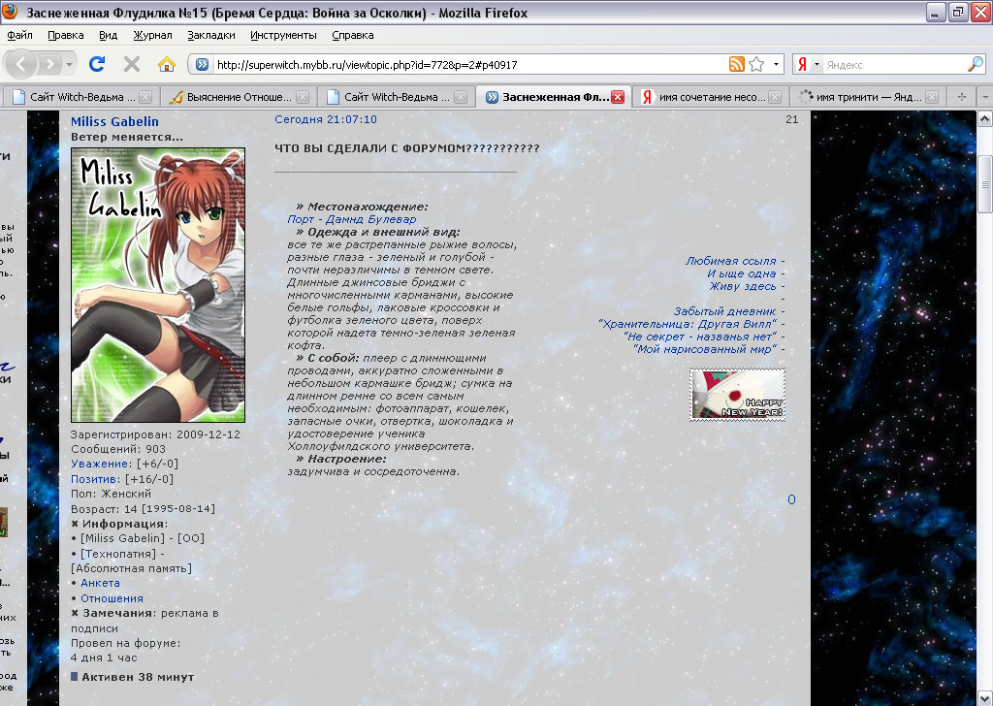
Task: Click the page scrollbar up arrow
Action: (x=985, y=118)
